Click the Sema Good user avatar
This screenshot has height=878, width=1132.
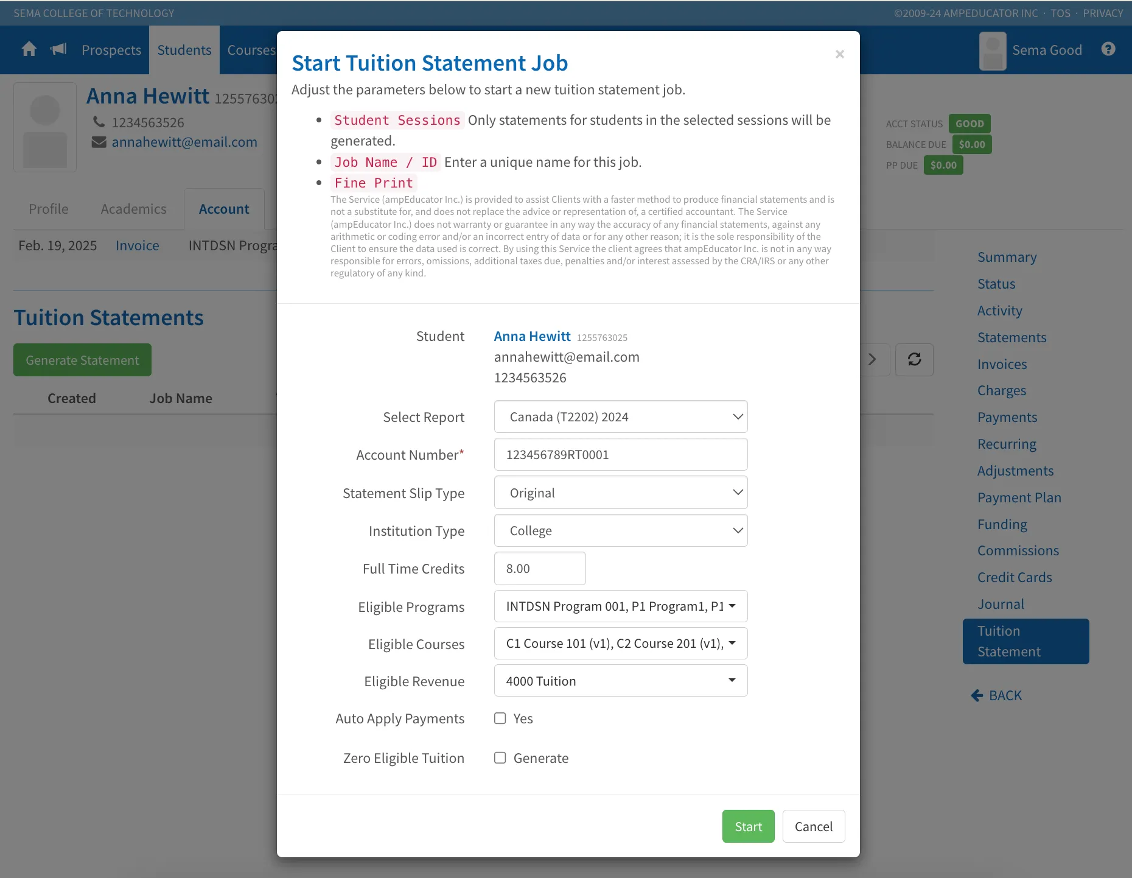coord(993,51)
